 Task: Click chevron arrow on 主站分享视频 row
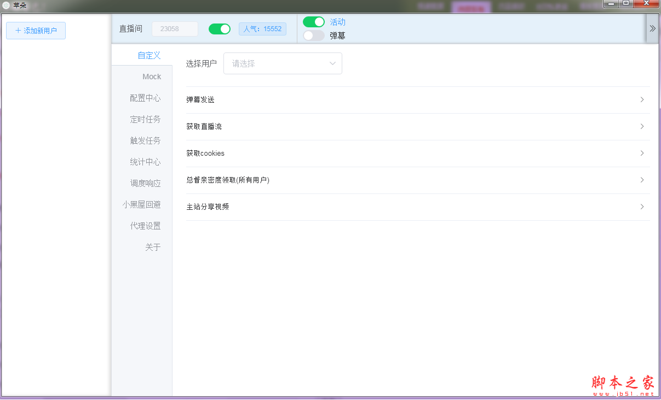[x=642, y=207]
